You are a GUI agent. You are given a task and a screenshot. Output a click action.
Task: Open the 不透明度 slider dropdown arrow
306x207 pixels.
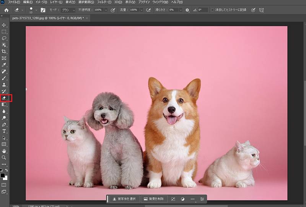(106, 10)
